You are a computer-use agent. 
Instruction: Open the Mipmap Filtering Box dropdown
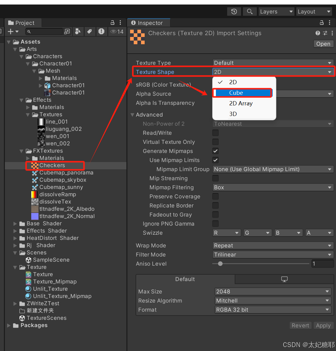click(273, 187)
